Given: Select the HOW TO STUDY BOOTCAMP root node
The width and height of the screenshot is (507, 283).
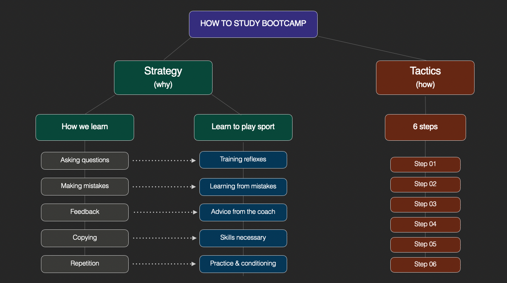Looking at the screenshot, I should pos(253,24).
